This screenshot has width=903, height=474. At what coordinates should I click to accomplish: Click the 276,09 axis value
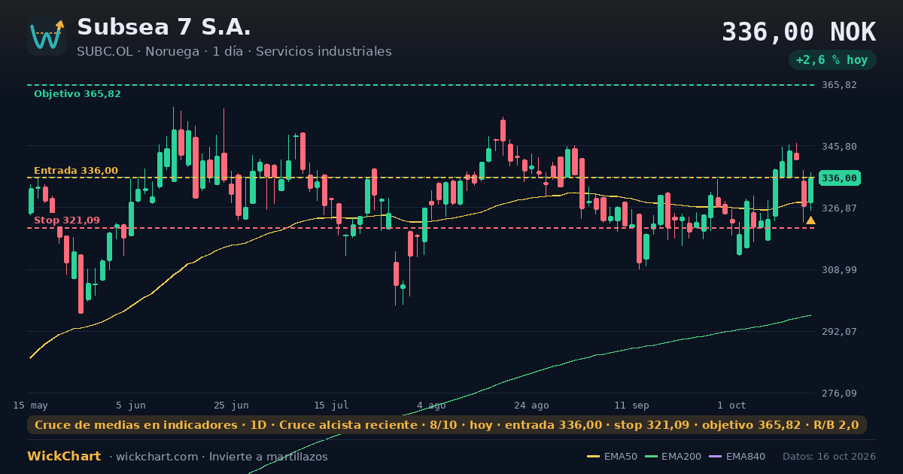pos(839,393)
